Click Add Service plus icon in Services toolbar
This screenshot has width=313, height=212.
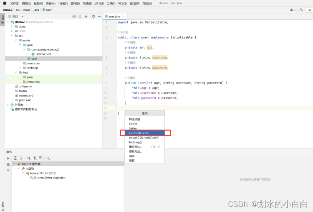point(48,158)
